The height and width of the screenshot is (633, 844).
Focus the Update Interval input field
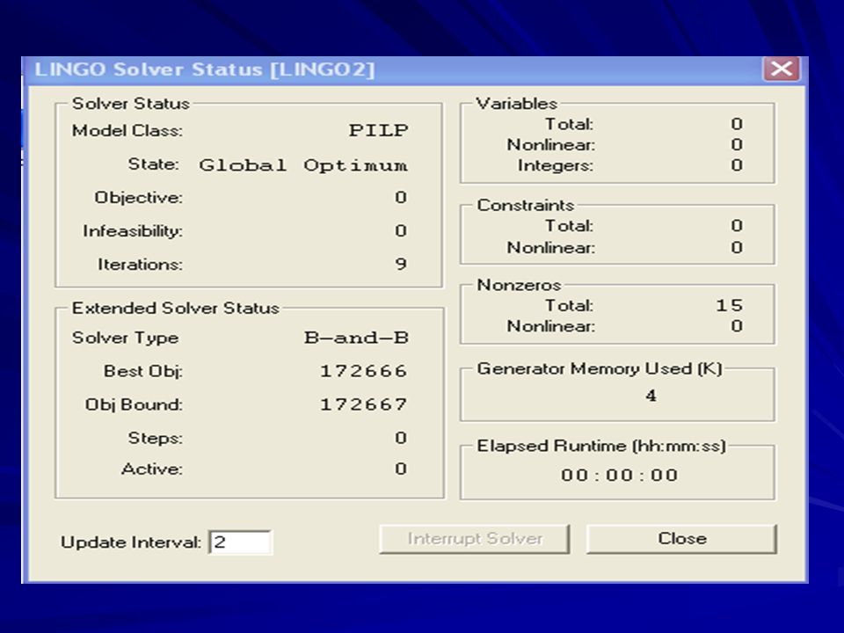click(240, 542)
